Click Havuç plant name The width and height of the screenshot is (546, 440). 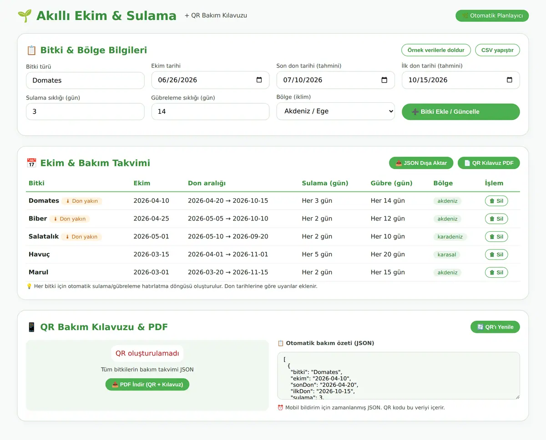(x=39, y=255)
